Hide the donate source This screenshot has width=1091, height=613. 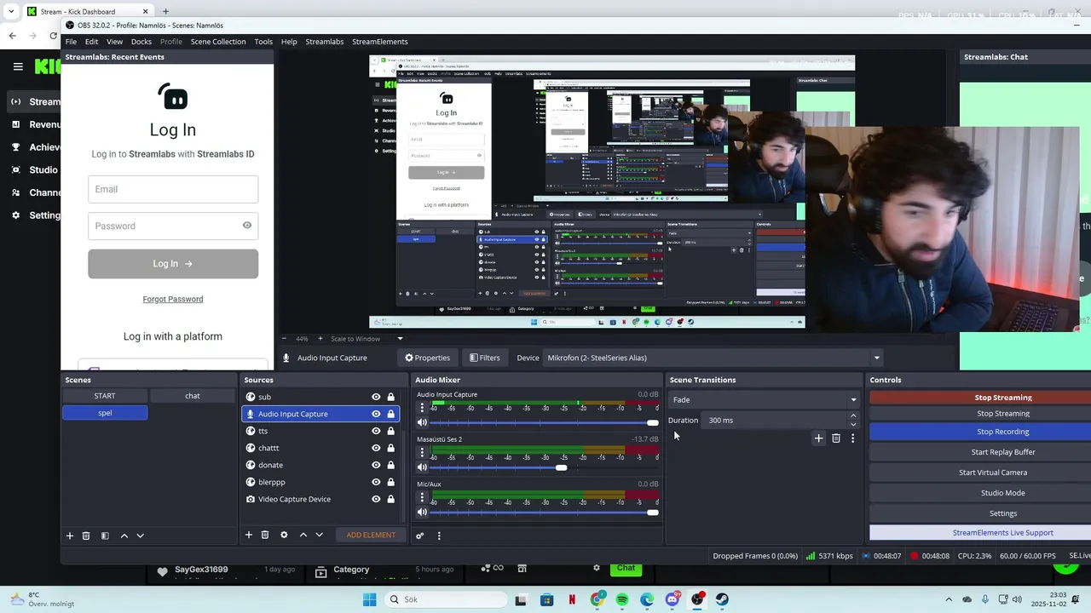pos(376,465)
